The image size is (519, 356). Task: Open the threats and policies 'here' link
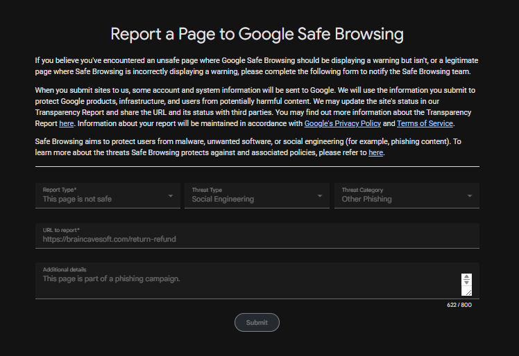pos(375,152)
